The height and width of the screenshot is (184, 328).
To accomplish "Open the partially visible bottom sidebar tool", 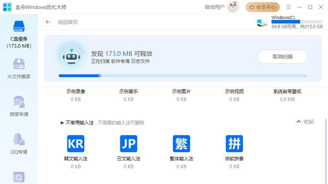I will coord(19,177).
